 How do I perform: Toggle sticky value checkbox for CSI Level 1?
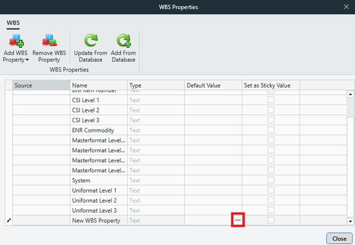click(x=271, y=100)
